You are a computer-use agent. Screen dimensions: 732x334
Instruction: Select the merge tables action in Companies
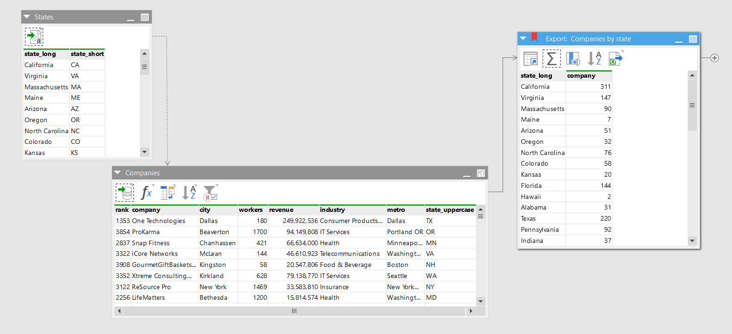click(168, 192)
